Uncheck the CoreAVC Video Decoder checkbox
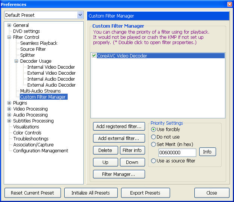This screenshot has height=202, width=234. point(94,56)
